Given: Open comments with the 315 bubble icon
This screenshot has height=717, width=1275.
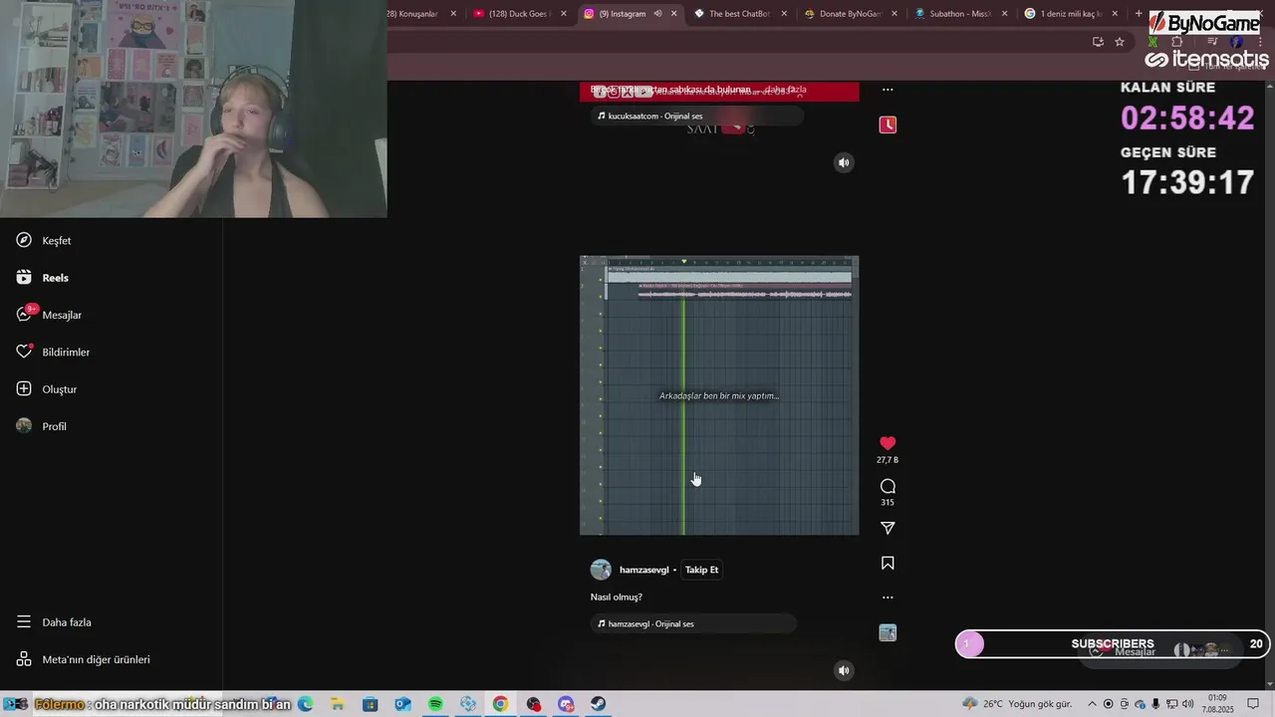Looking at the screenshot, I should coord(888,486).
